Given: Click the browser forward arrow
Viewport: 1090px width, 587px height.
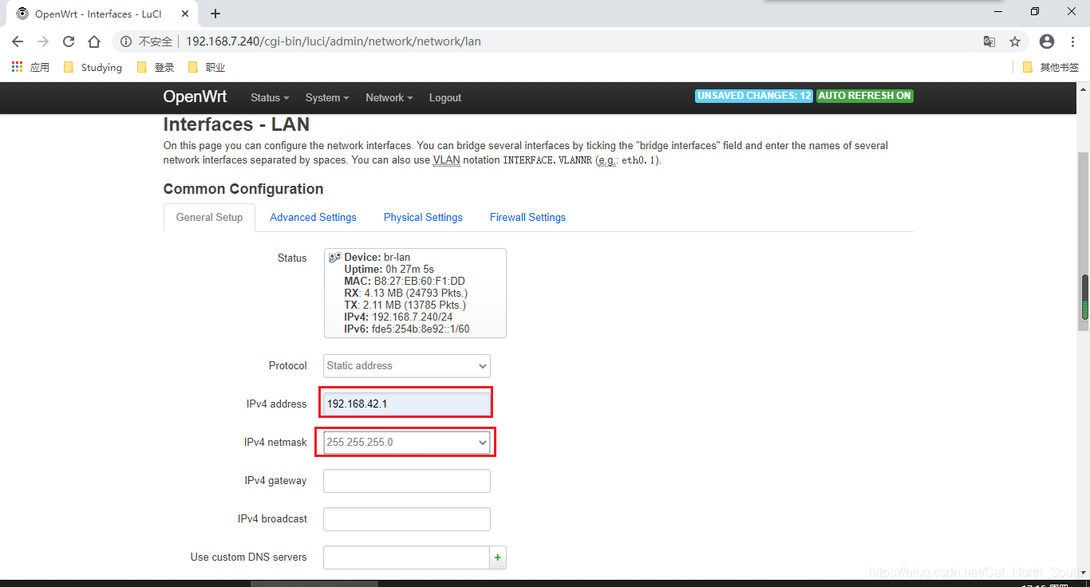Looking at the screenshot, I should coord(43,41).
